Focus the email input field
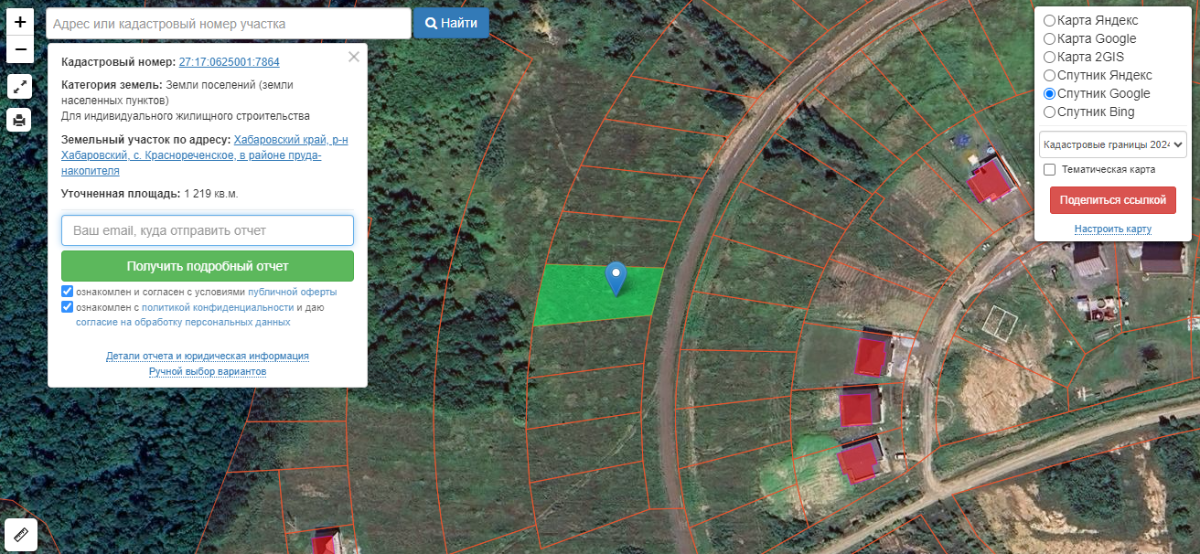The image size is (1200, 554). [208, 230]
